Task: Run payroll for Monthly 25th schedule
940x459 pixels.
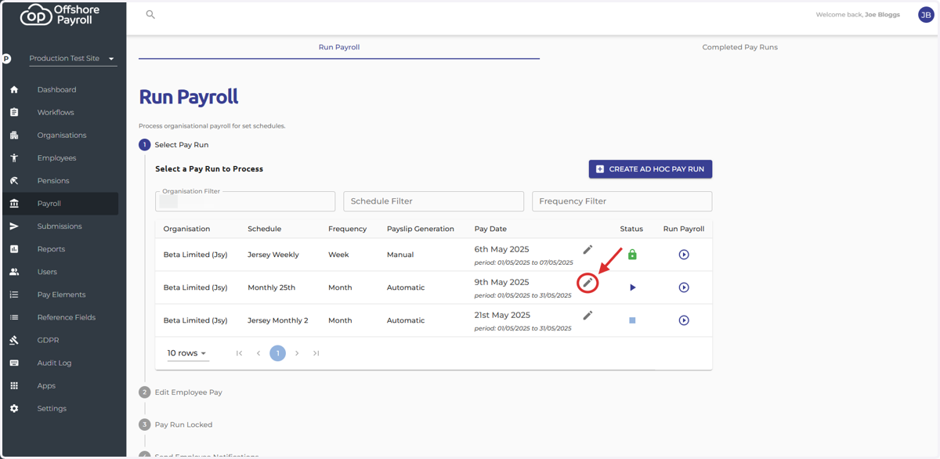Action: tap(684, 287)
